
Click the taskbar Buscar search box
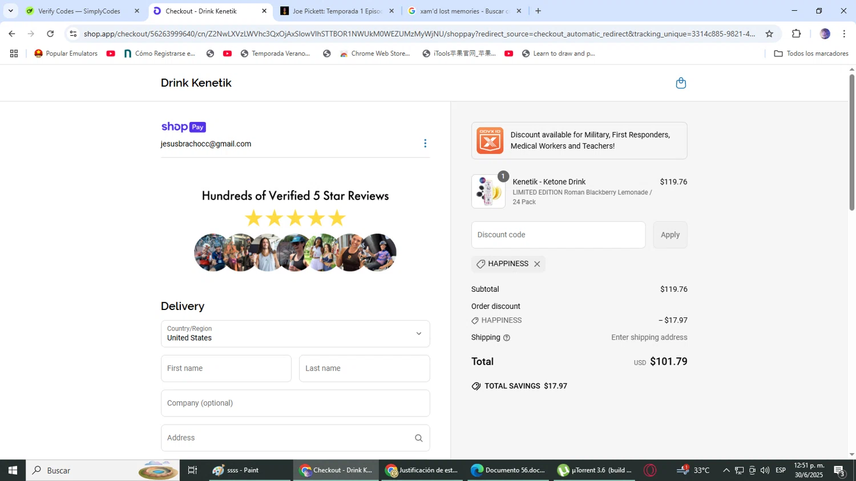[x=103, y=470]
